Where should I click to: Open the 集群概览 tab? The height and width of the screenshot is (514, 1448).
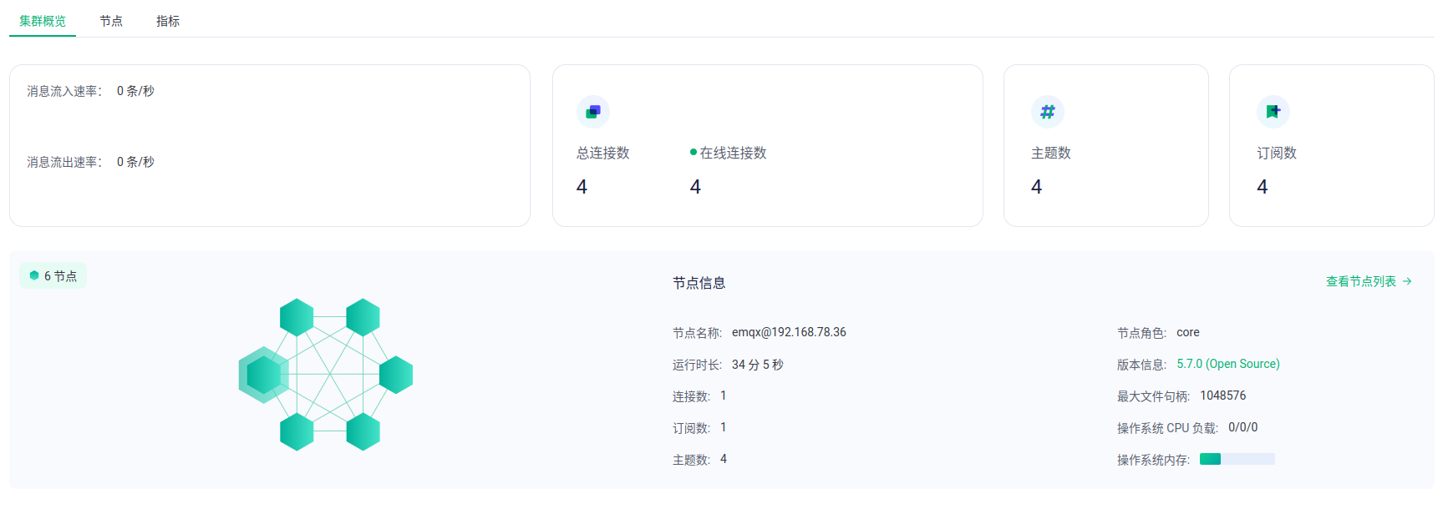click(x=43, y=21)
